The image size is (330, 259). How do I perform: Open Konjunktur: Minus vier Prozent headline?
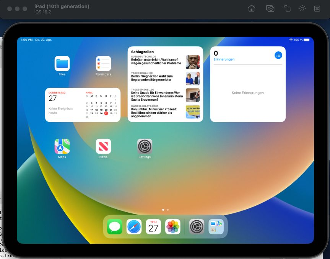coord(154,113)
